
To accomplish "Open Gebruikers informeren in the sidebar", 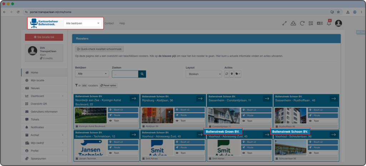I will point(44,112).
